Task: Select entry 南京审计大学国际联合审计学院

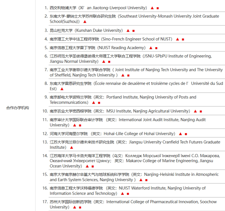Action: [128, 122]
